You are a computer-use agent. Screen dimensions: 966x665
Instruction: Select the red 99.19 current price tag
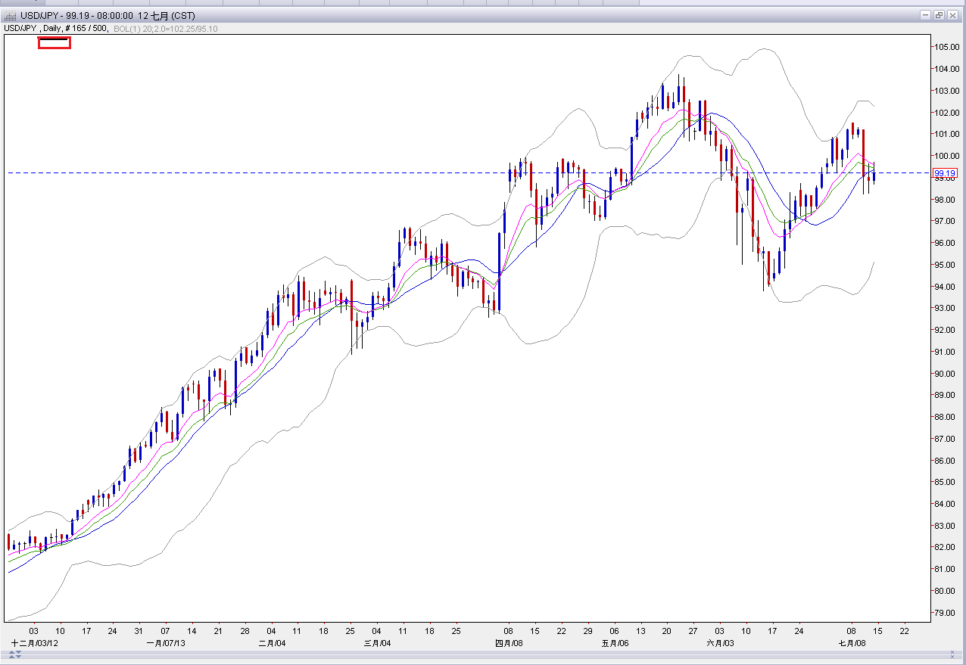coord(946,173)
